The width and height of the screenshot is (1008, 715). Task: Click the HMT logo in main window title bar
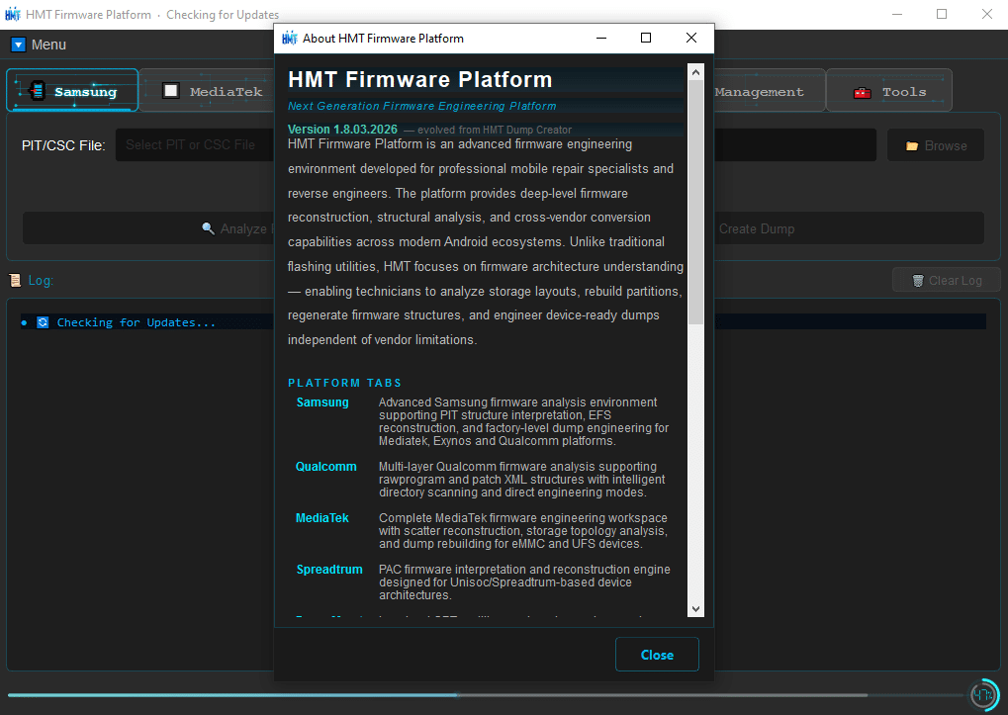click(13, 15)
